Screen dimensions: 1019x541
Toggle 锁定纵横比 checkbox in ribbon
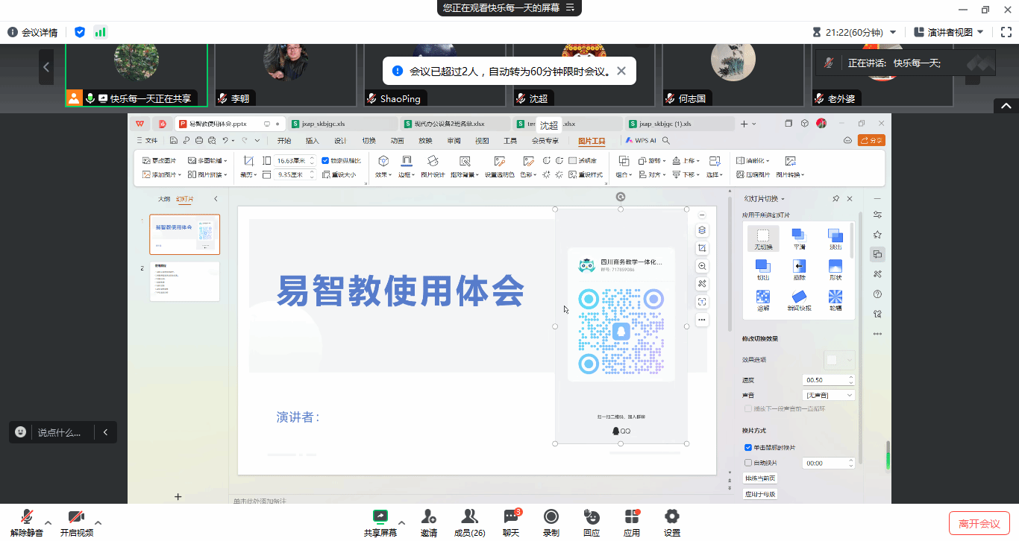325,160
